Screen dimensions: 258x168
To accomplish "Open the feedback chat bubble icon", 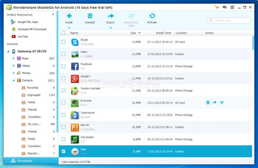I will 224,7.
